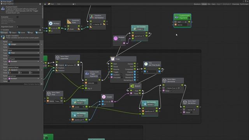This screenshot has height=140, width=249.
Task: Add new variable with the plus button
Action: [42, 84]
